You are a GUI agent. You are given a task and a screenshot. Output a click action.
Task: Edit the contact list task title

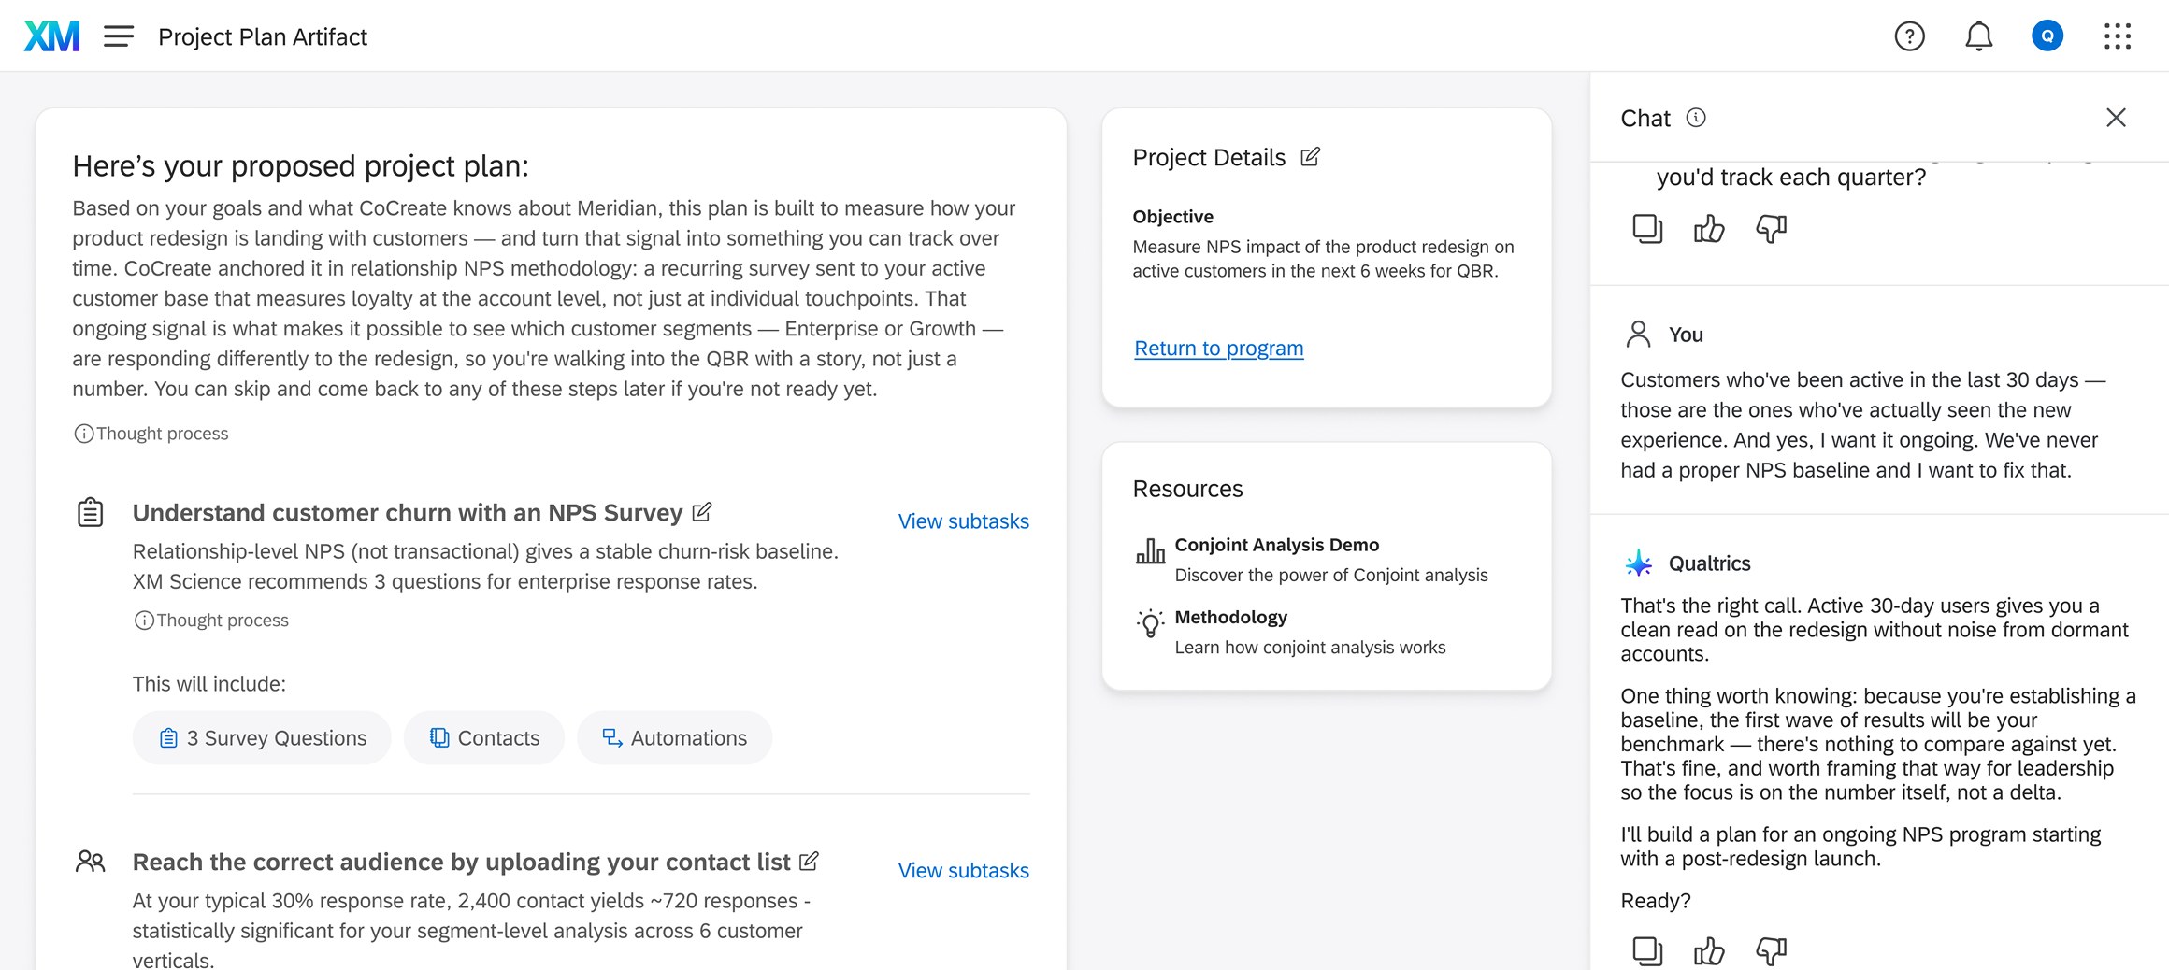(x=810, y=862)
